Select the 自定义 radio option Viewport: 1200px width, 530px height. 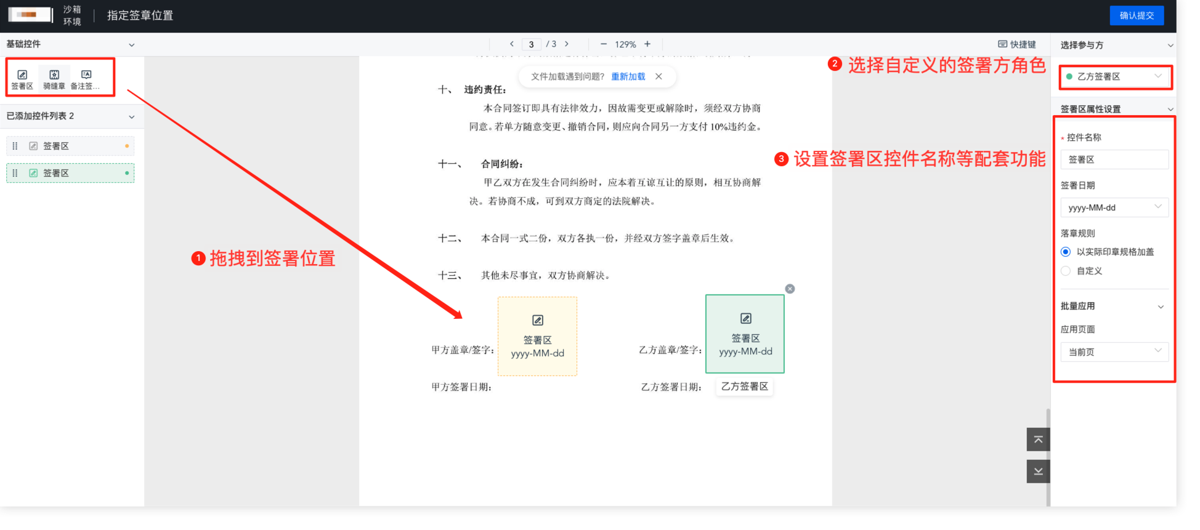click(1066, 271)
